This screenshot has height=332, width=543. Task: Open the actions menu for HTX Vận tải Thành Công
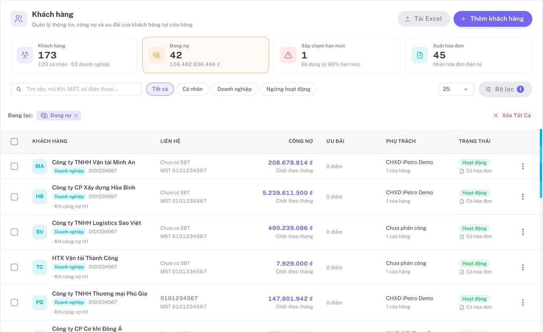point(523,268)
